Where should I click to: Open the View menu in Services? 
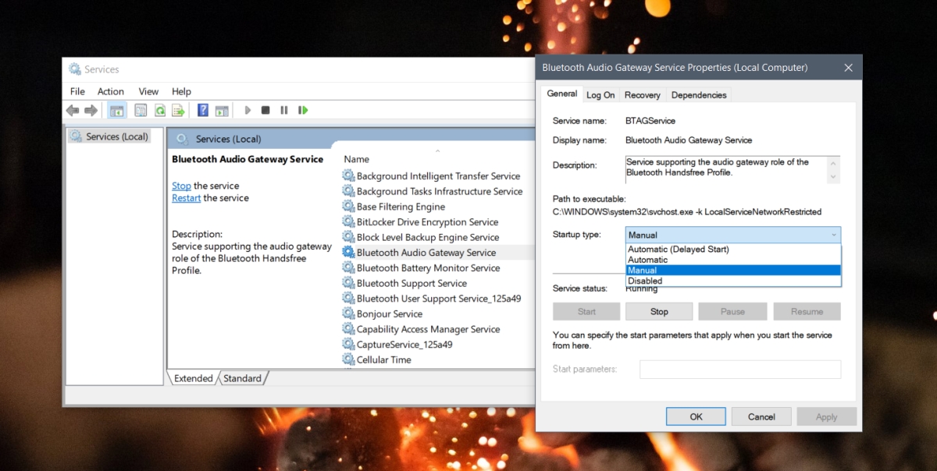coord(148,91)
